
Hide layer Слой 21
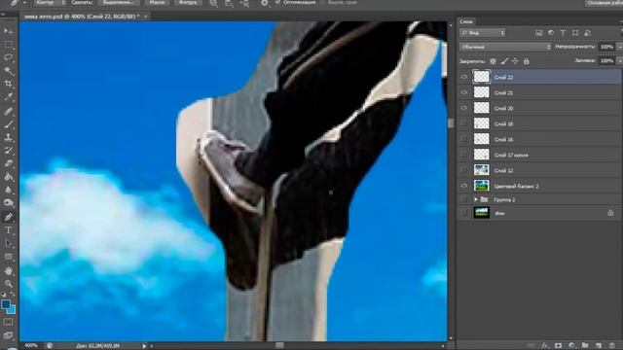pos(463,92)
